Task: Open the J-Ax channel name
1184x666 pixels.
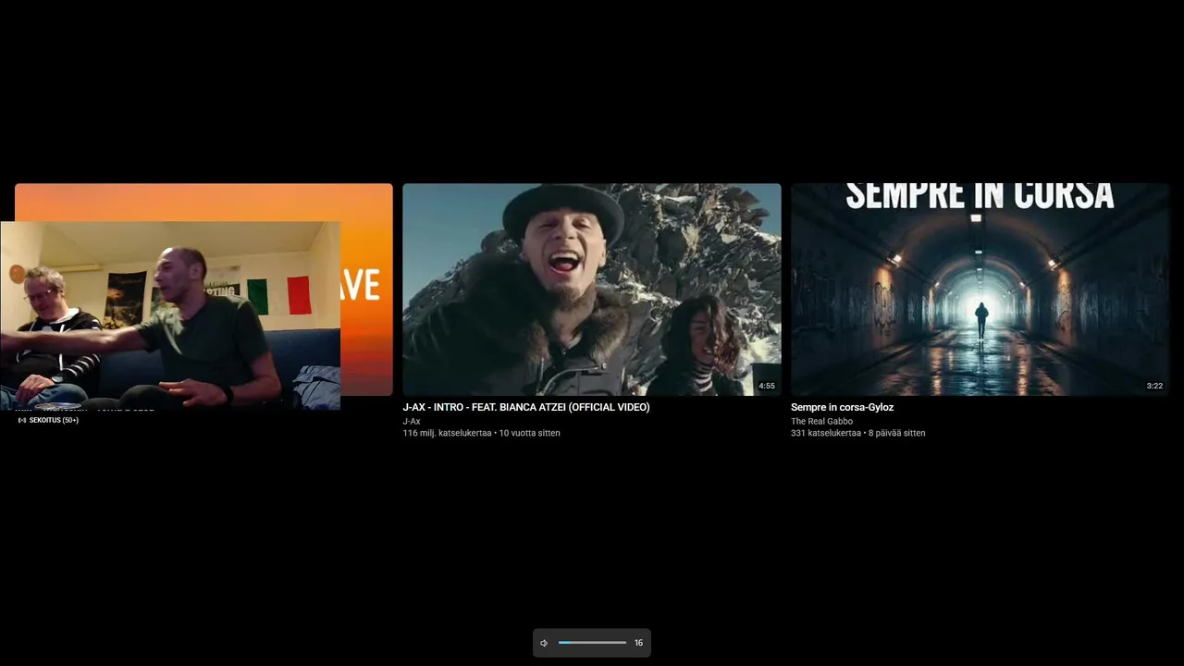Action: click(x=412, y=421)
